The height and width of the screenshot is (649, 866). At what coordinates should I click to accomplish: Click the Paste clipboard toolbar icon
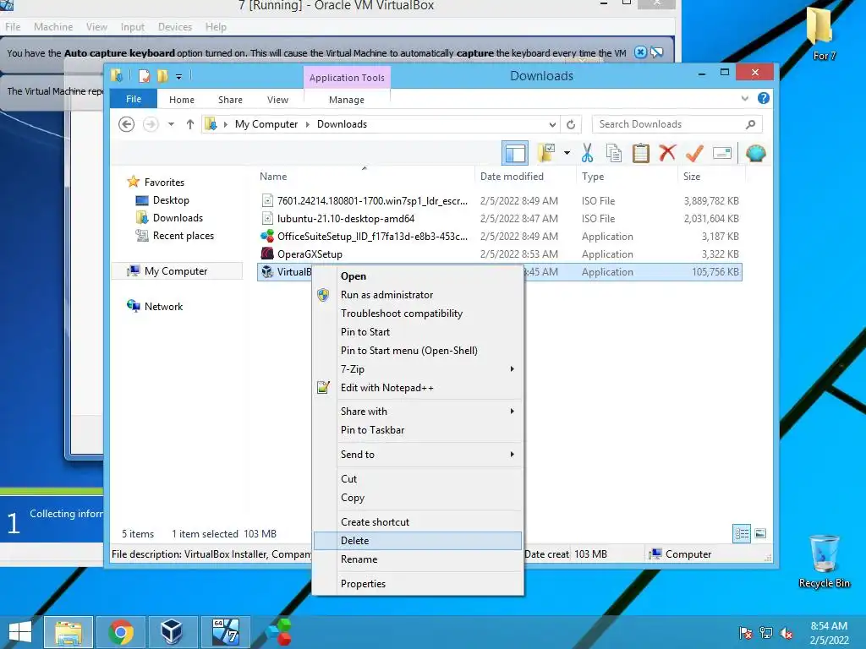coord(641,154)
